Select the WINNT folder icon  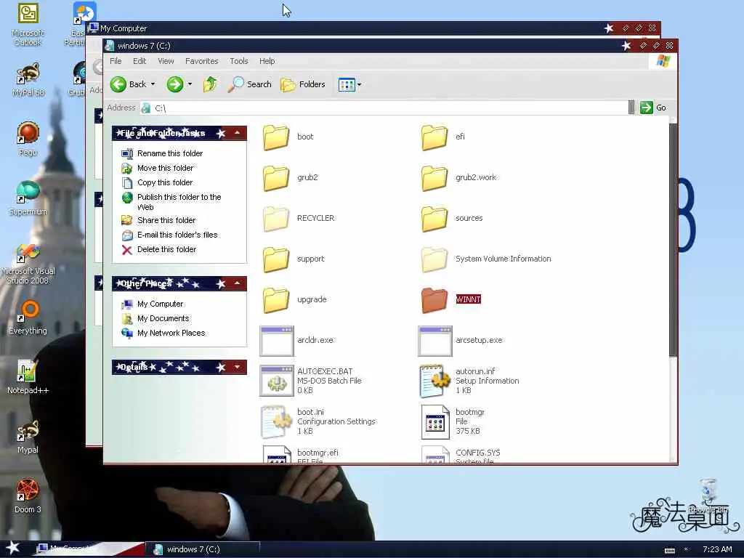pyautogui.click(x=434, y=300)
